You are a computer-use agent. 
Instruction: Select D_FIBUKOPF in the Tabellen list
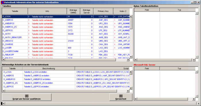point(8,55)
